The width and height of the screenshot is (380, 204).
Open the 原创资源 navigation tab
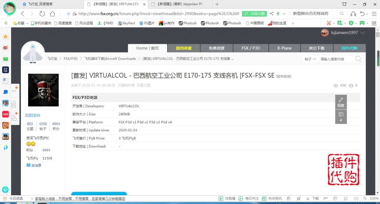(x=184, y=48)
